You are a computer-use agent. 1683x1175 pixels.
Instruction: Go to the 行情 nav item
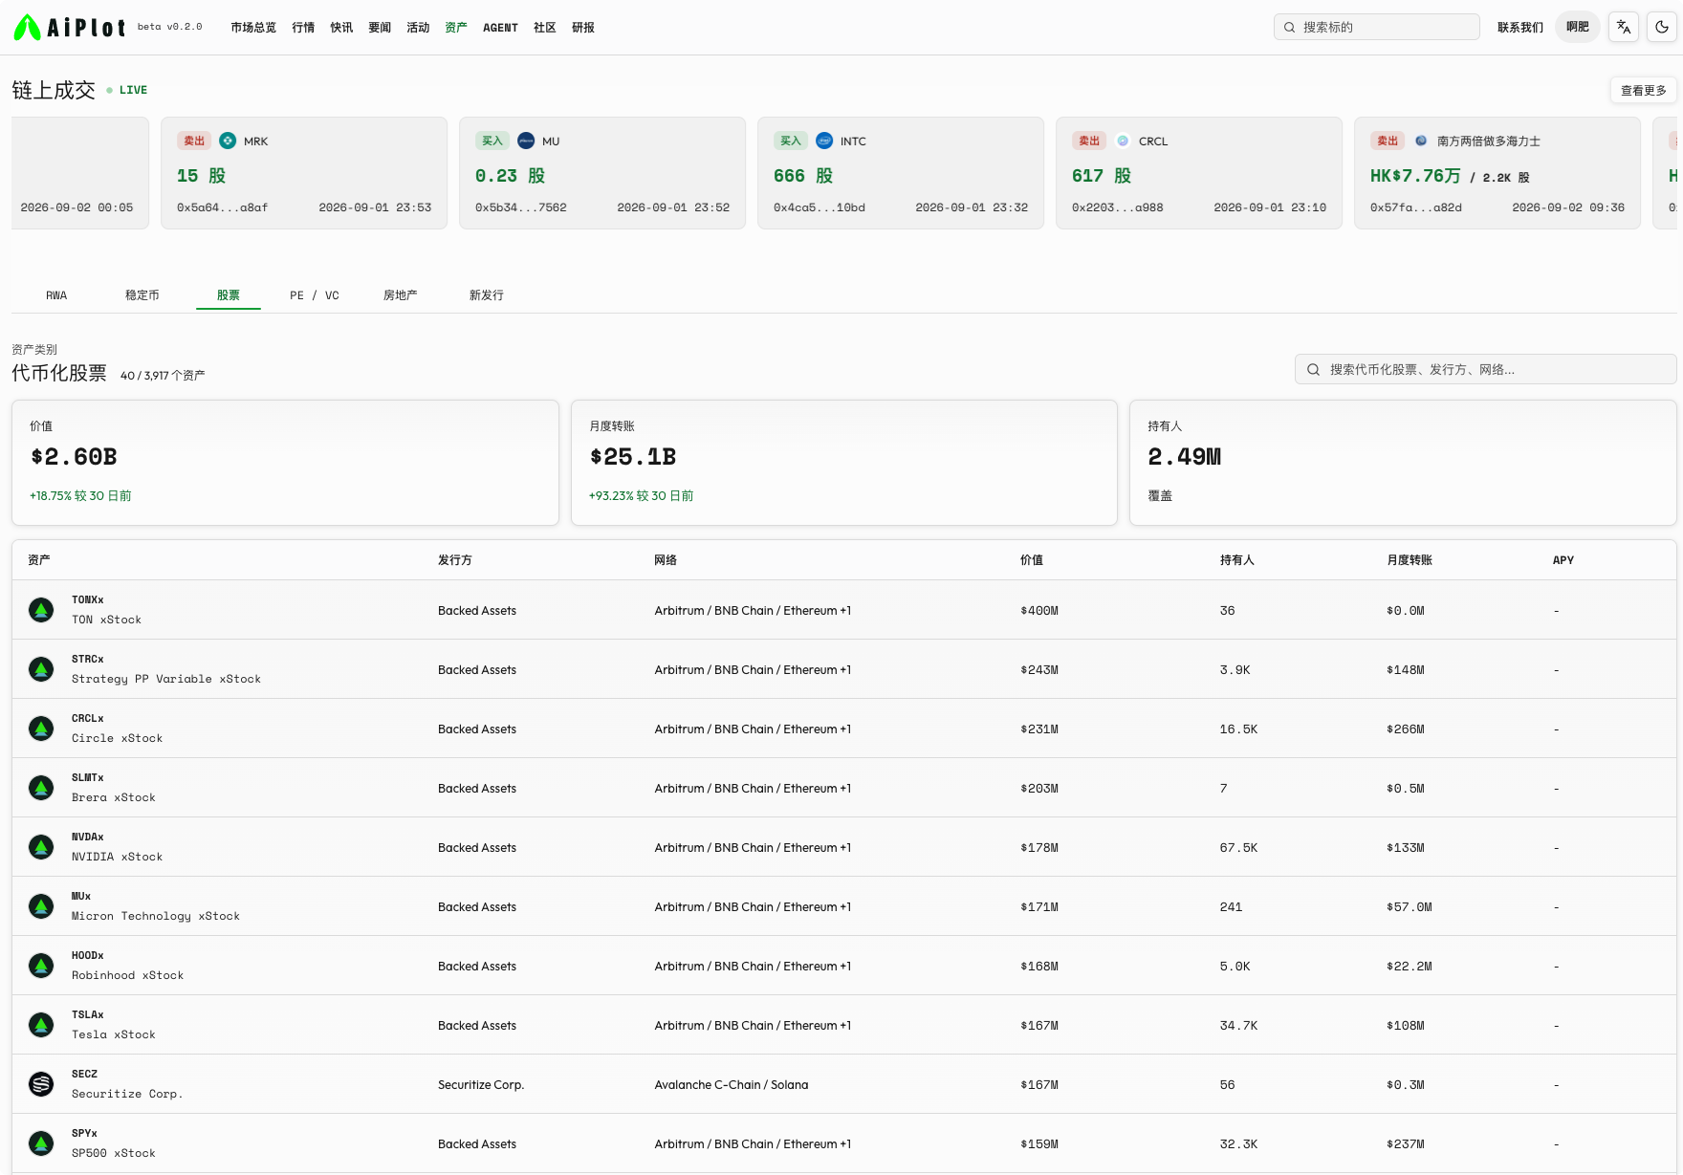click(303, 28)
